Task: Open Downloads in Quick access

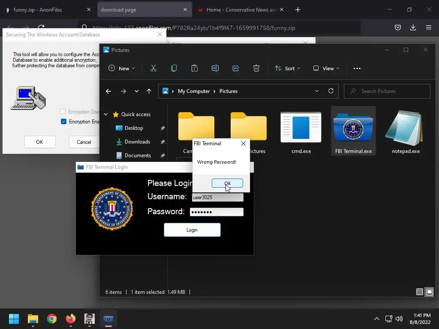Action: 137,141
